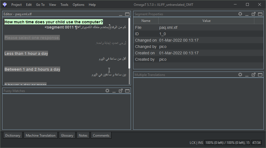Select the Created by pico value
This screenshot has width=266, height=148.
(163, 59)
